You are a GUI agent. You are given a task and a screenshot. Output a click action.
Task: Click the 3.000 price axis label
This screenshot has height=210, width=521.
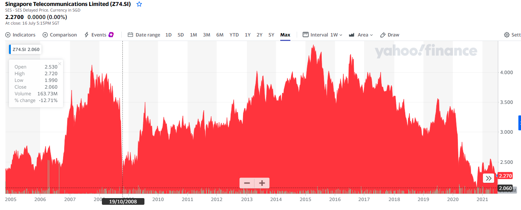506,132
